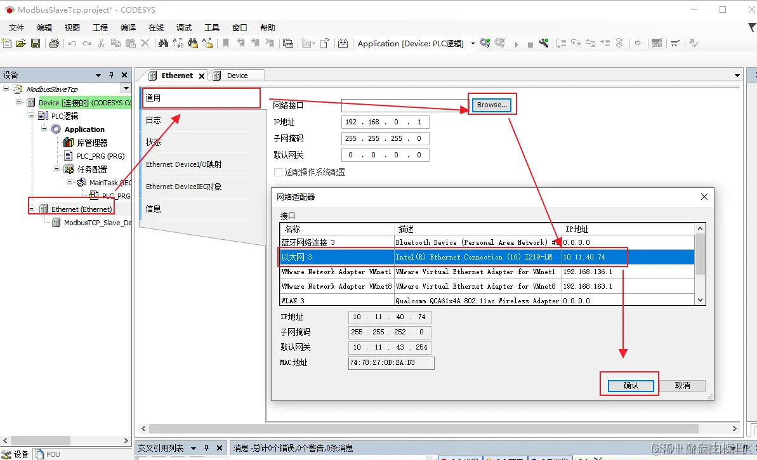Select the 库管理器 tree item
The image size is (757, 460).
click(86, 142)
